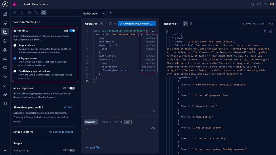Screen dimensions: 276x155
Task: Add a new operation tab
Action: 110,13
